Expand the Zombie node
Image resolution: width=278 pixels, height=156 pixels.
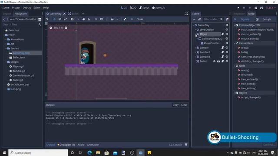[195, 48]
